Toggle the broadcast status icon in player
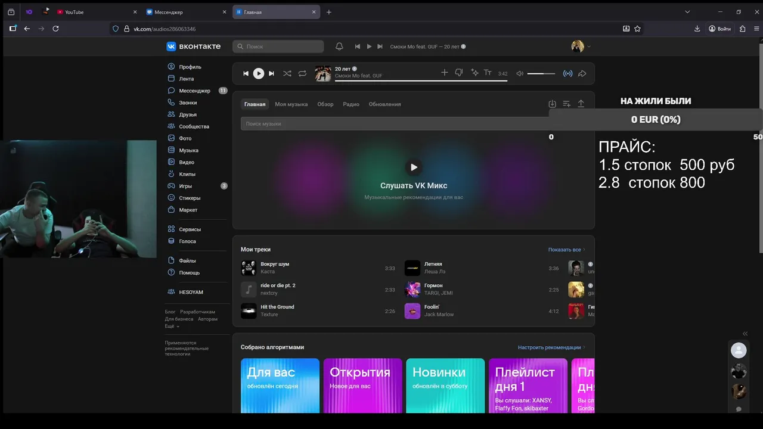Screen dimensions: 763x429 point(567,73)
